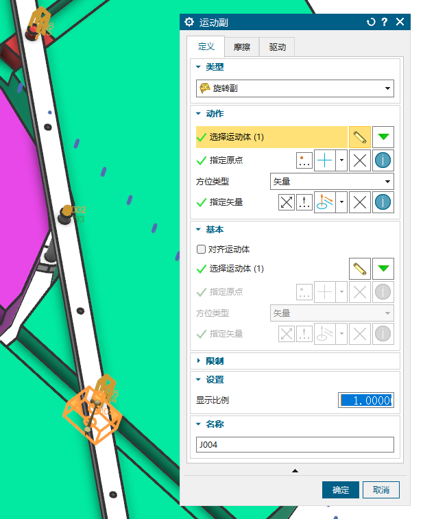Click the green triangle in 基本 section

[x=384, y=269]
